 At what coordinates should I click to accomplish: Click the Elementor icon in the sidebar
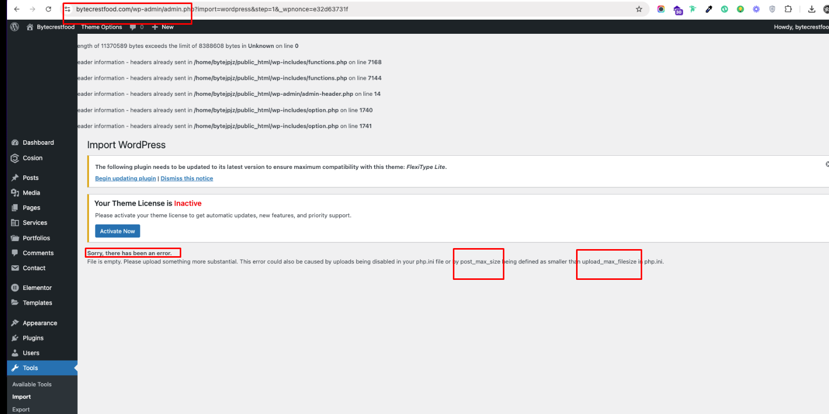15,288
